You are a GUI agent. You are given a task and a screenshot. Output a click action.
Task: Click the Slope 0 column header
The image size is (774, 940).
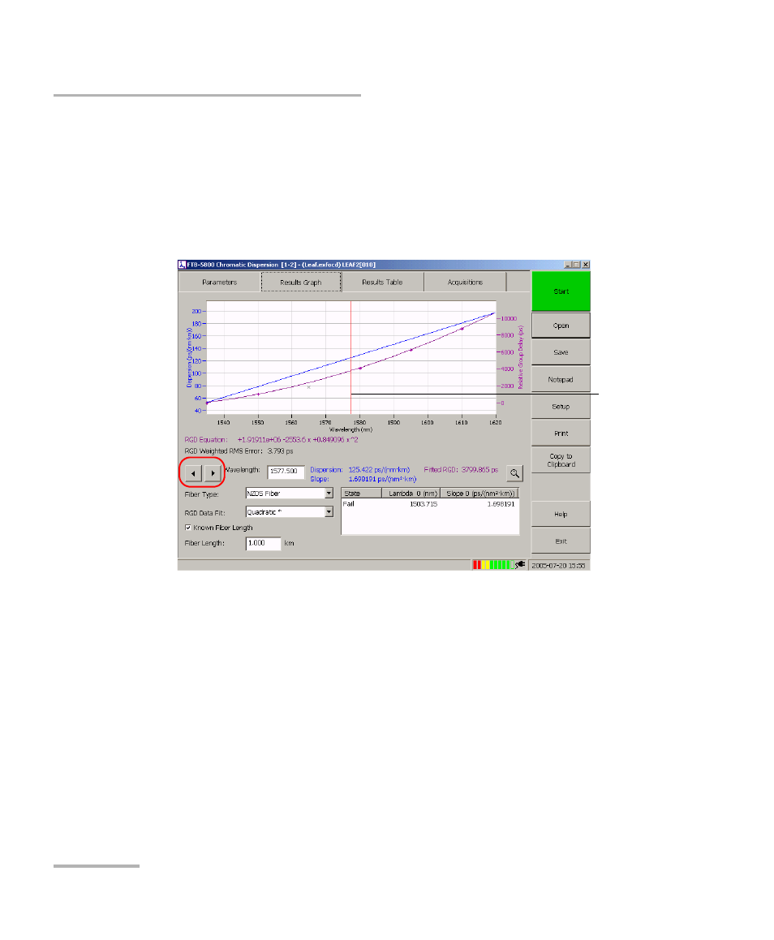[x=479, y=494]
